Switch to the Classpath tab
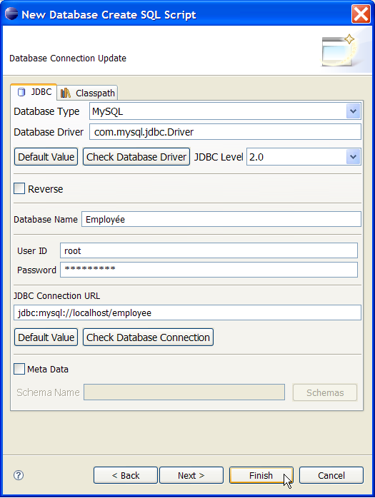This screenshot has height=498, width=375. point(88,93)
